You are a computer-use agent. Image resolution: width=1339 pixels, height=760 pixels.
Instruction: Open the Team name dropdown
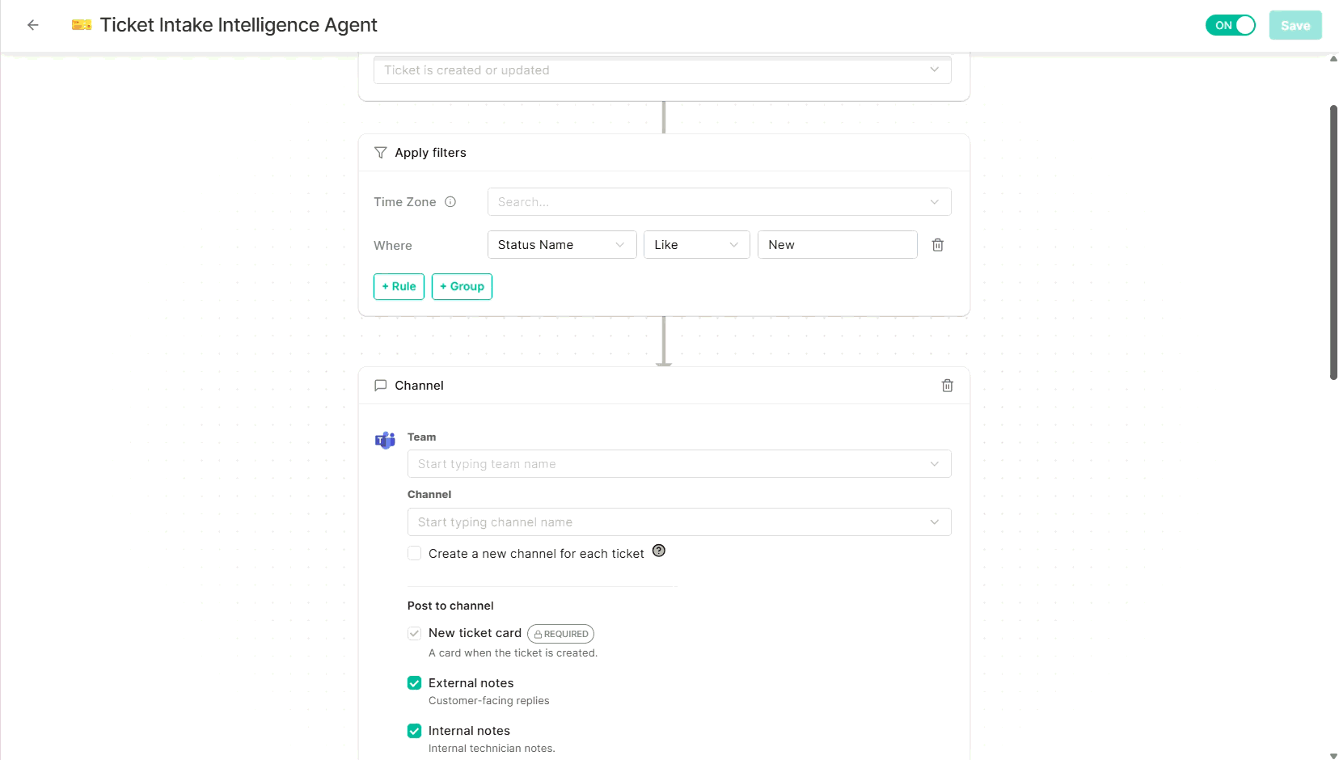click(x=679, y=464)
